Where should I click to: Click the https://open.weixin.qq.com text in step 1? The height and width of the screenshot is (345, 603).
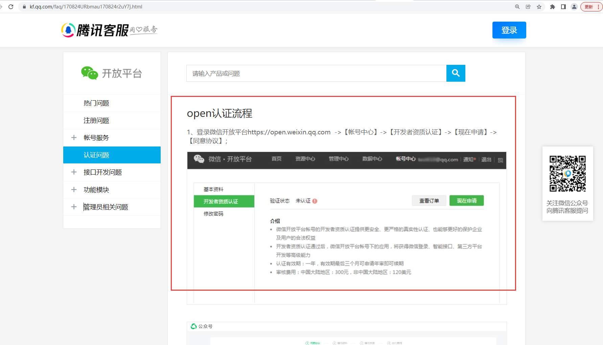coord(289,132)
